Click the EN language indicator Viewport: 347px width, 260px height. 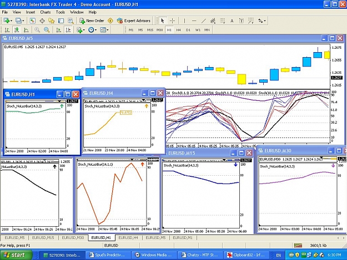pyautogui.click(x=278, y=256)
